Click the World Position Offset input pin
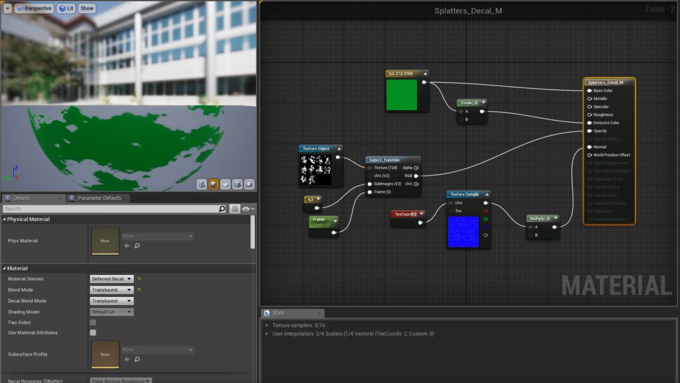The width and height of the screenshot is (680, 383). (x=590, y=155)
